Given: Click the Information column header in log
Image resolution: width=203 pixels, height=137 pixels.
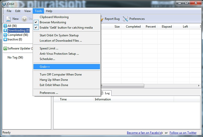Looking at the screenshot, I should (134, 99).
